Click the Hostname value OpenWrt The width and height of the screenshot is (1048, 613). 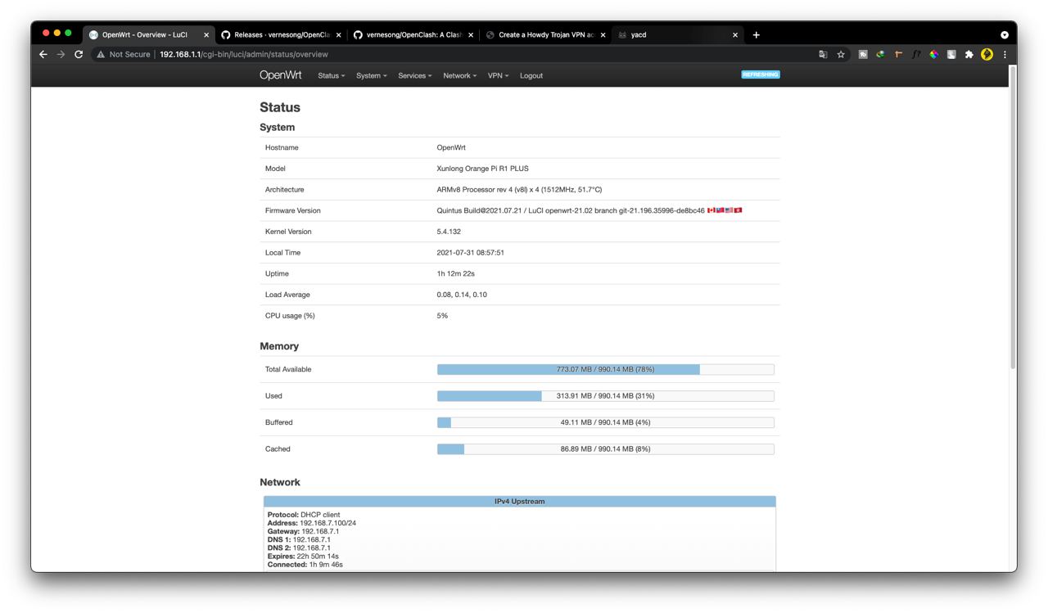[x=451, y=147]
